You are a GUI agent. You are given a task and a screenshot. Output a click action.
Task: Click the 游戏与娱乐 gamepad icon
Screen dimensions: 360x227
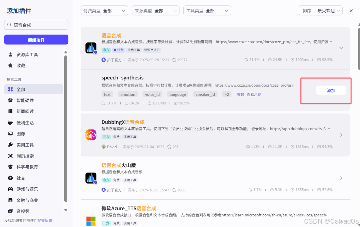10,189
